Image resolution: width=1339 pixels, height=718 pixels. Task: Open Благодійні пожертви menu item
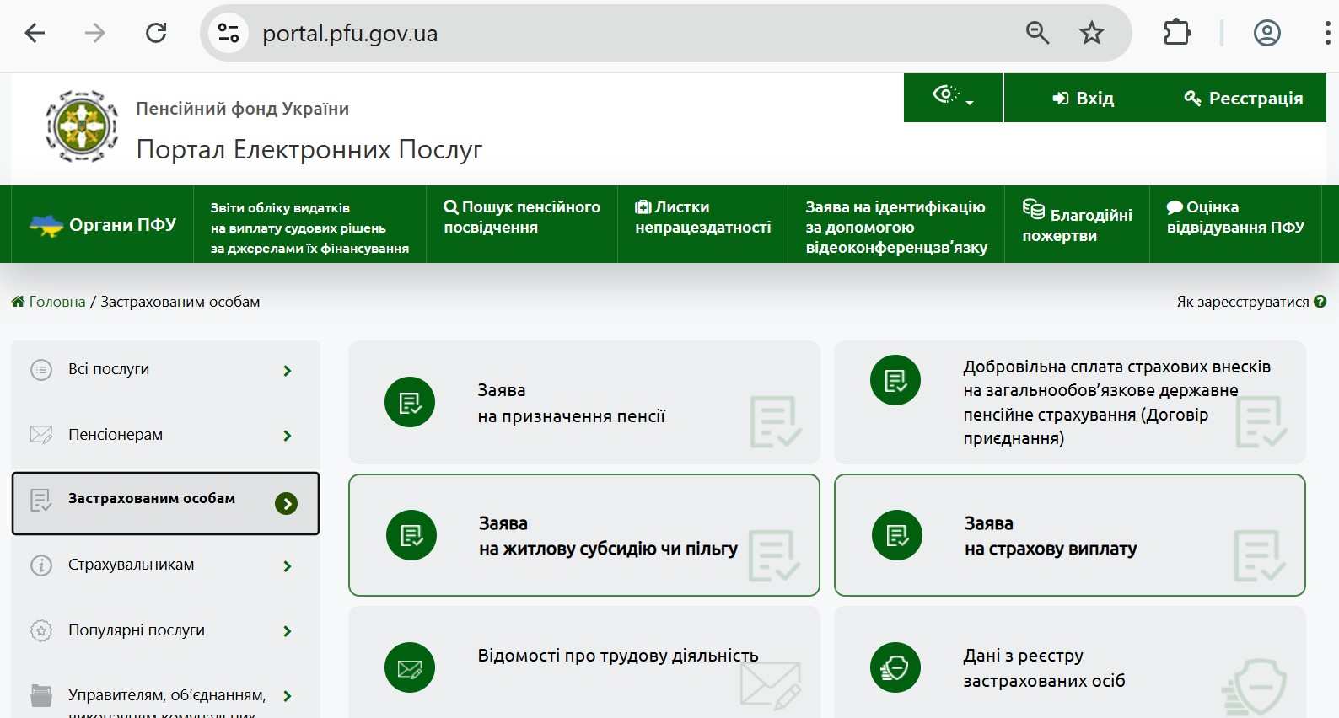pyautogui.click(x=1077, y=224)
